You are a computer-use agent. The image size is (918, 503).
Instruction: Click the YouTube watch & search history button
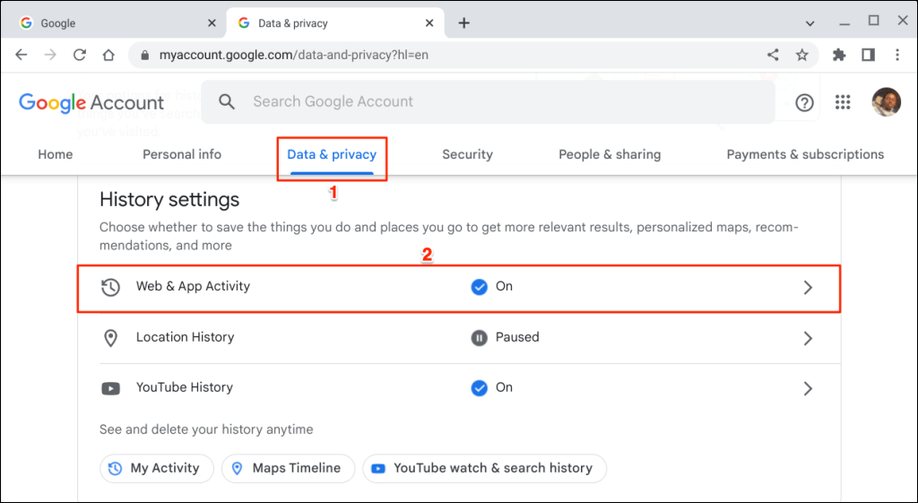coord(484,468)
